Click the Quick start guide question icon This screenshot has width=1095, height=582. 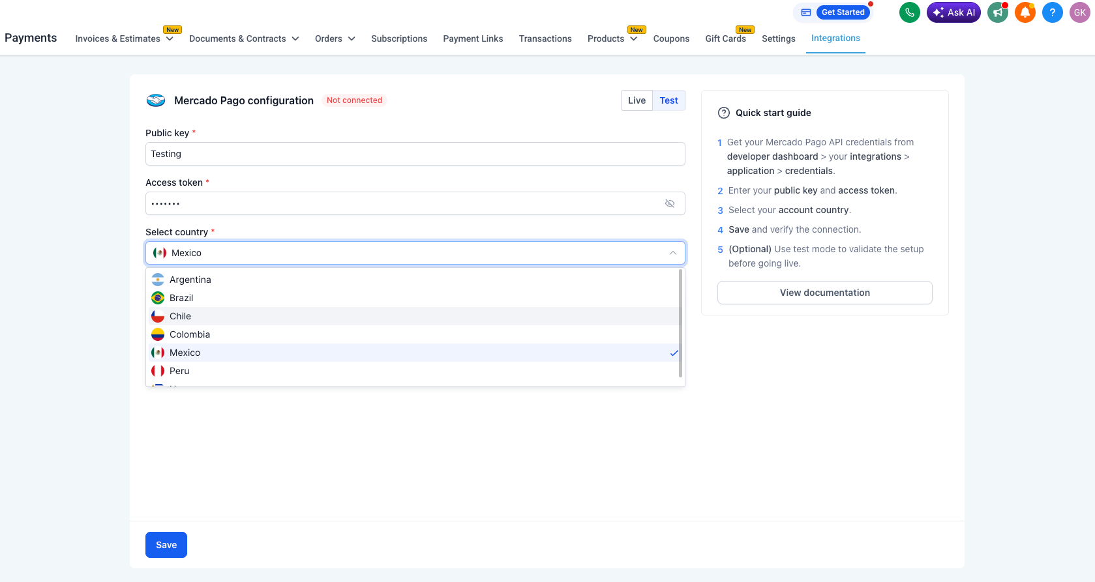coord(724,113)
